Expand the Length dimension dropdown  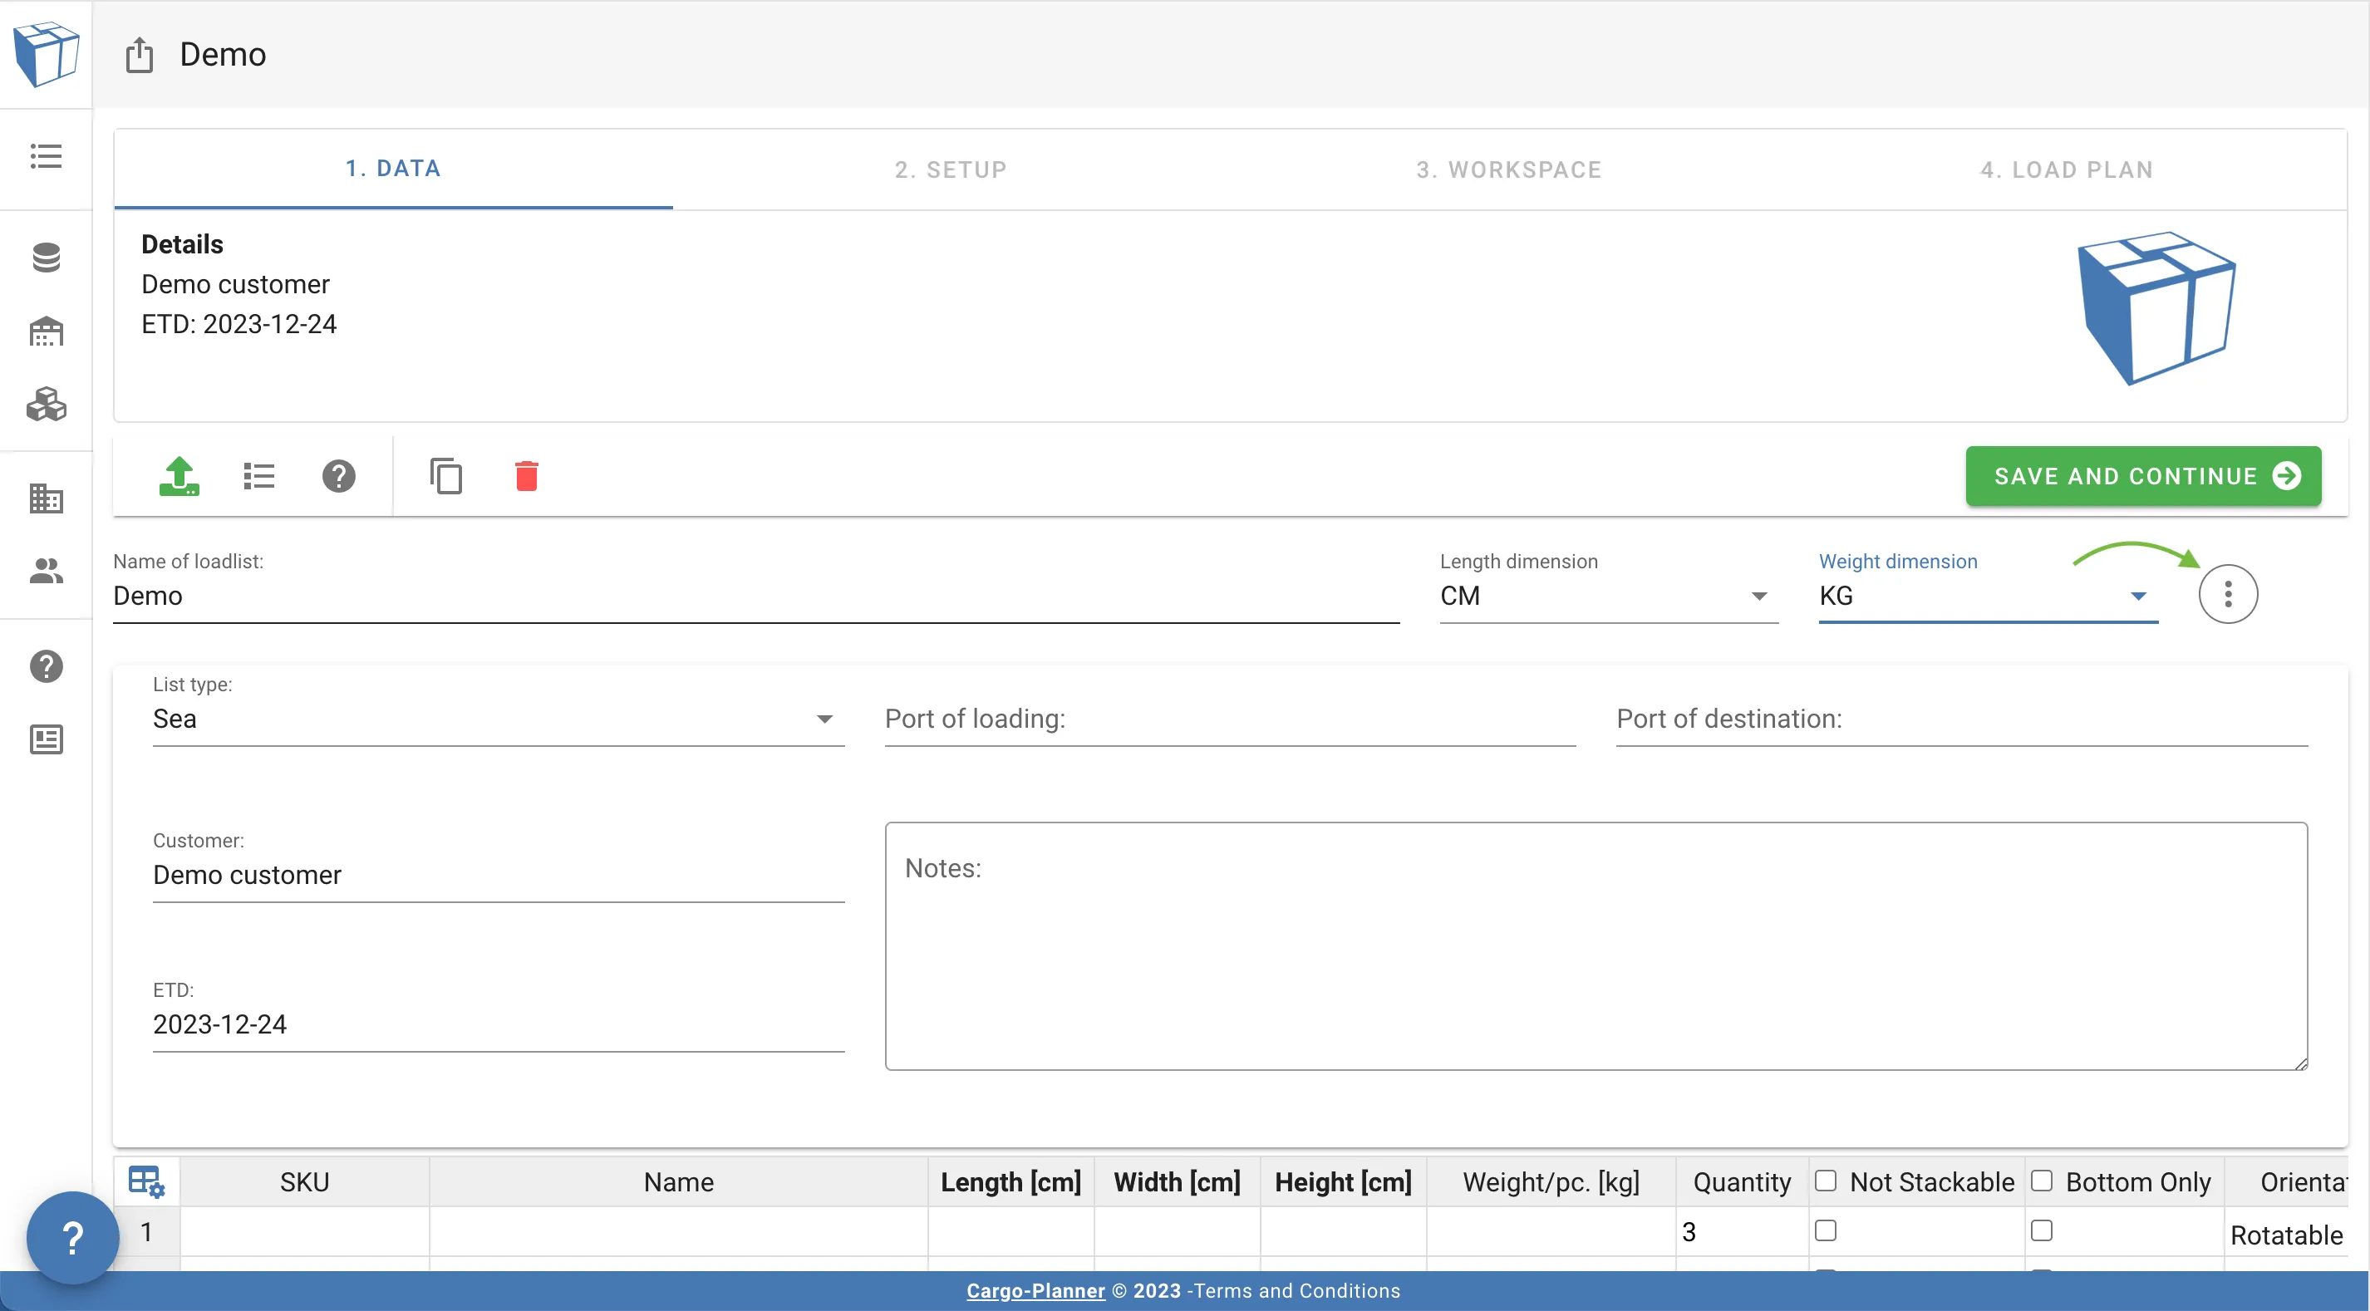[1759, 595]
